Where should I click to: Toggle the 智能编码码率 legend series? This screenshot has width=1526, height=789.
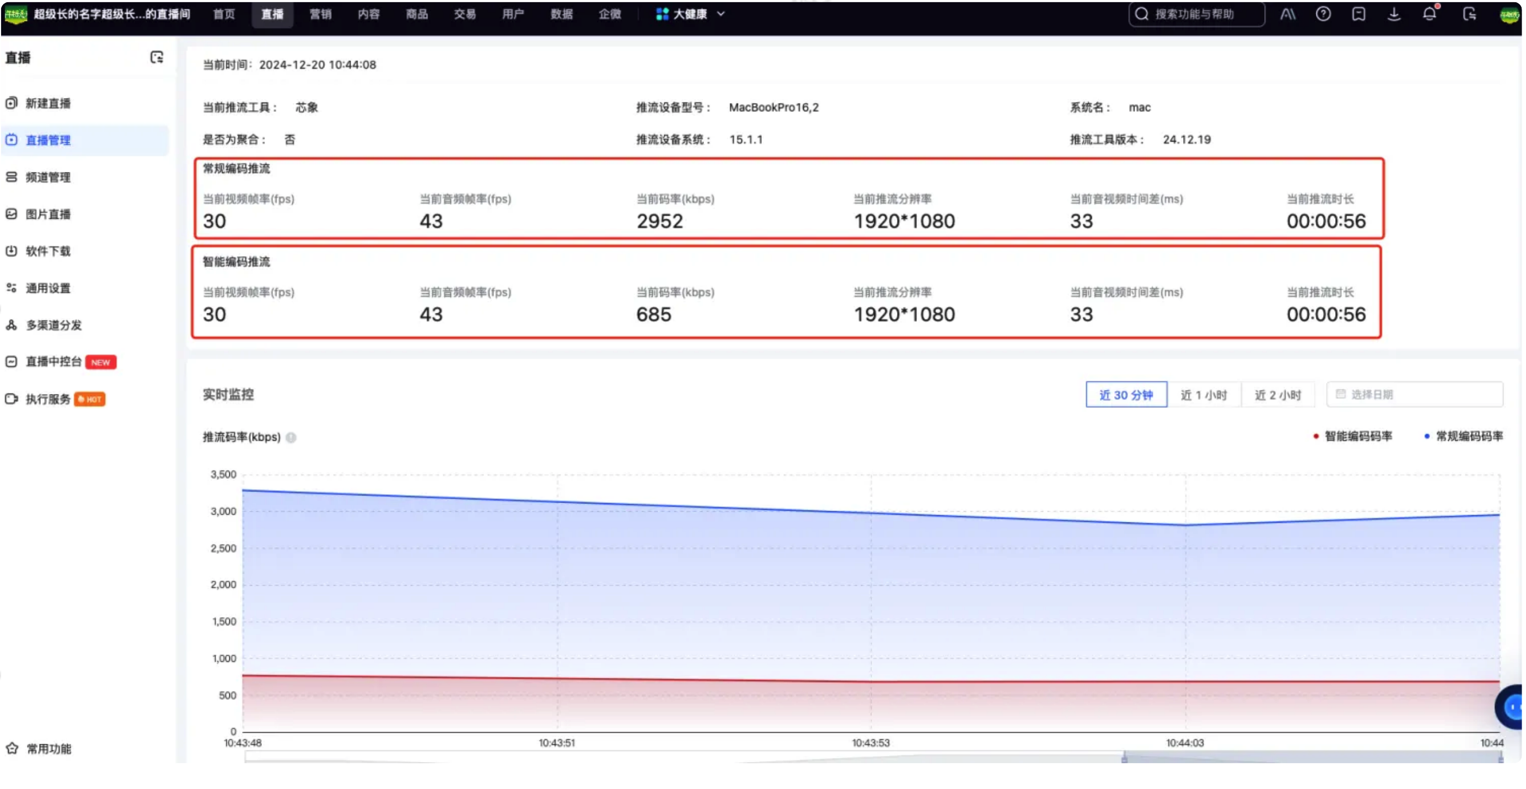[x=1352, y=437]
